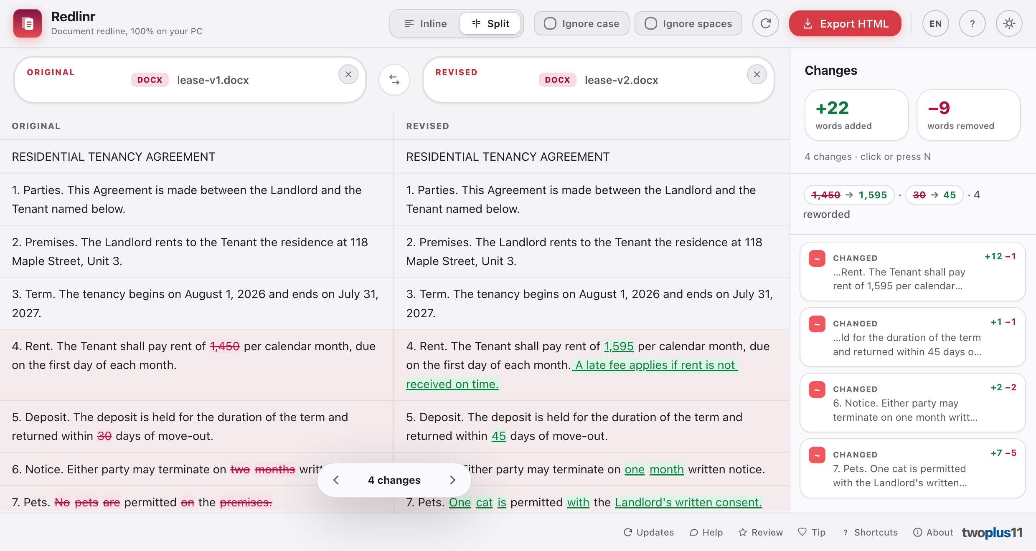Open the About footer link
The height and width of the screenshot is (551, 1036).
point(933,532)
